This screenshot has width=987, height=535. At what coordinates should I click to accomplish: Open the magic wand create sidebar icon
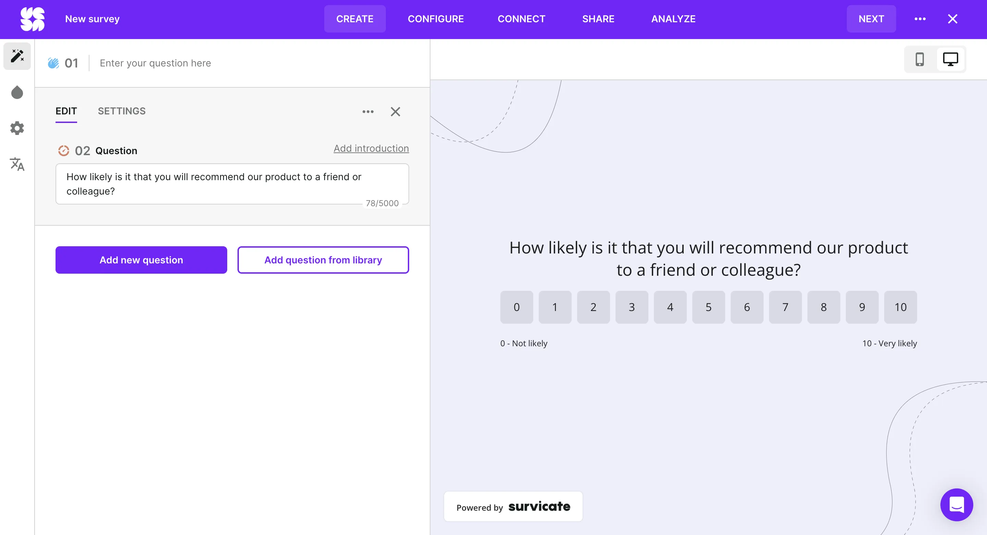point(17,56)
